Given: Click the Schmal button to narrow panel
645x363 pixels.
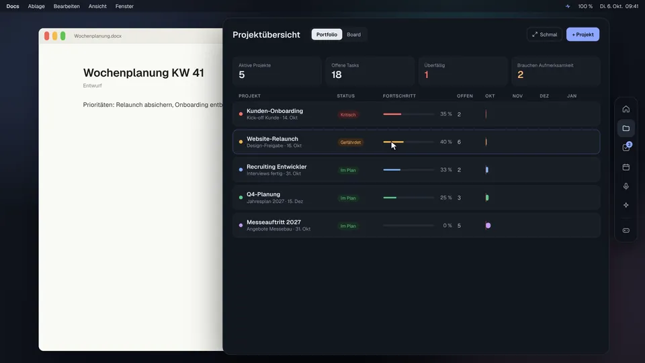Looking at the screenshot, I should tap(544, 34).
